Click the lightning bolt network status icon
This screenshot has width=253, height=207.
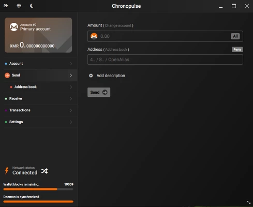point(7,171)
